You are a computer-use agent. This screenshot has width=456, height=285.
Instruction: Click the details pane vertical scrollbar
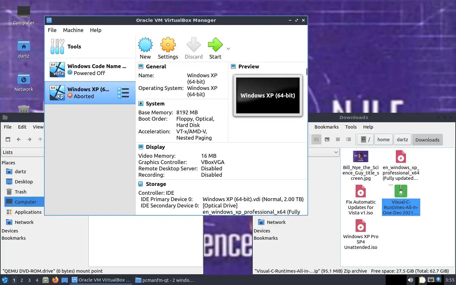point(307,72)
